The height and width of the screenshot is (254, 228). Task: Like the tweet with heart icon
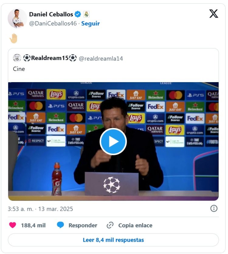click(x=13, y=225)
